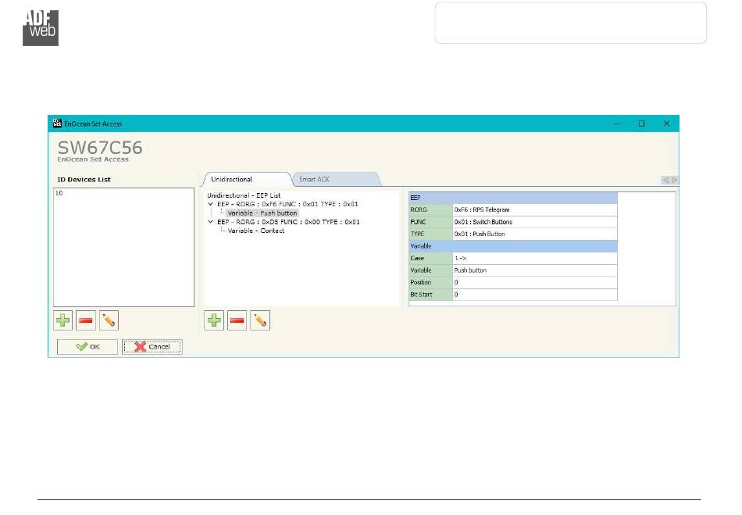The height and width of the screenshot is (515, 742).
Task: Edit the selected EEP using the pencil icon
Action: coord(259,320)
